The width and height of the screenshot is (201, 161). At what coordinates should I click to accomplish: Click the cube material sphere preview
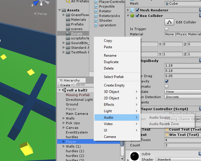135,156
